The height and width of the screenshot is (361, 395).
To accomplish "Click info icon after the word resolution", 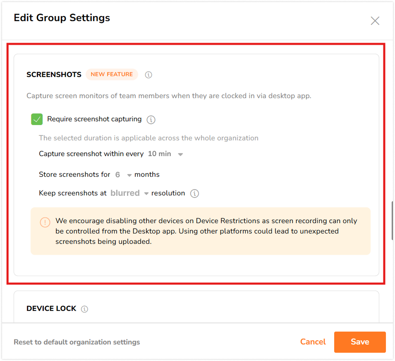I will 194,194.
